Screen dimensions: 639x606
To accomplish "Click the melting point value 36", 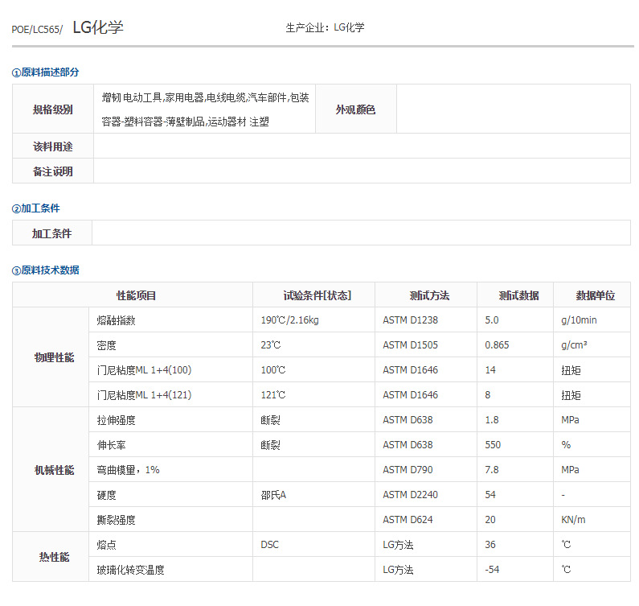I will 490,545.
